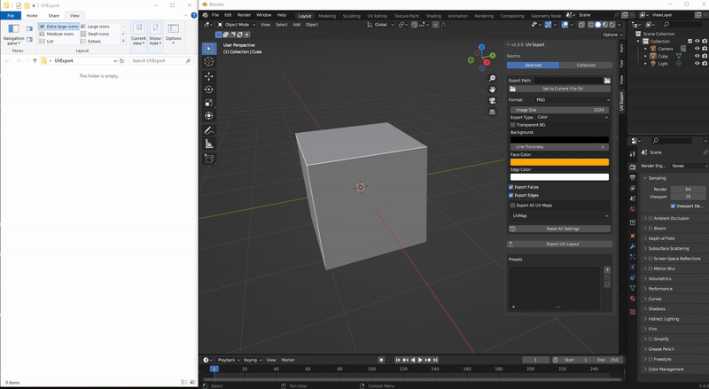Uncheck Export Faces checkbox
Screen dimensions: 709x389
click(x=511, y=187)
